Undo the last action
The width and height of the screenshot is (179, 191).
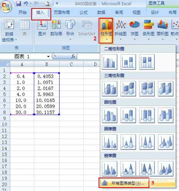pyautogui.click(x=26, y=3)
